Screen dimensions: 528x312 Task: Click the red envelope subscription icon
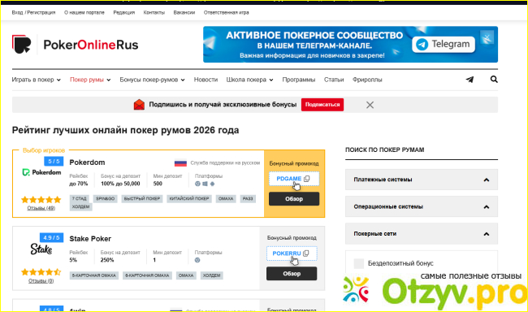pos(139,105)
